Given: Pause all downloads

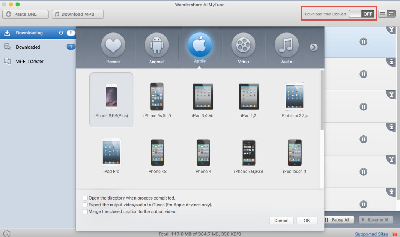Looking at the screenshot, I should click(x=340, y=220).
